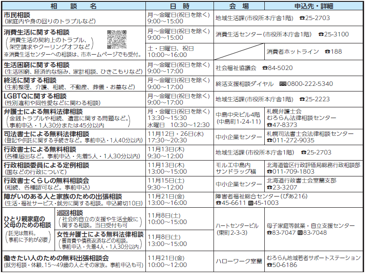Click the phone icon before 50-6186
The height and width of the screenshot is (274, 365).
coord(269,265)
